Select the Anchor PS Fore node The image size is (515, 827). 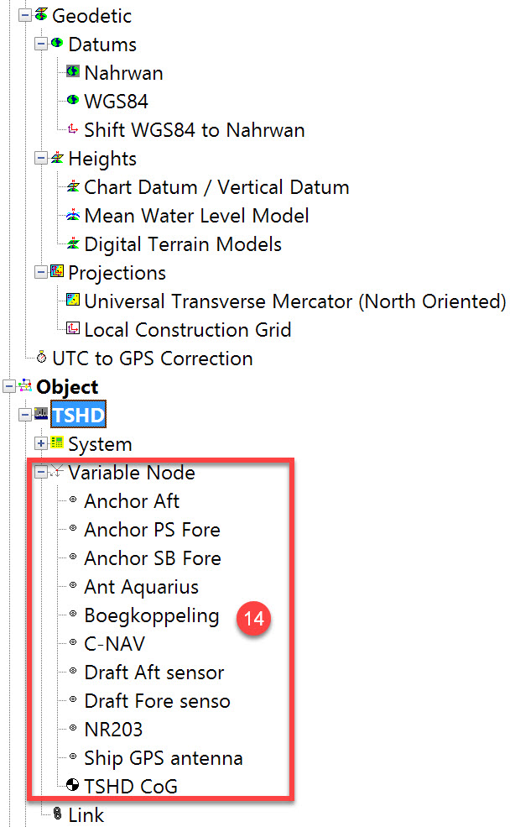tap(152, 530)
